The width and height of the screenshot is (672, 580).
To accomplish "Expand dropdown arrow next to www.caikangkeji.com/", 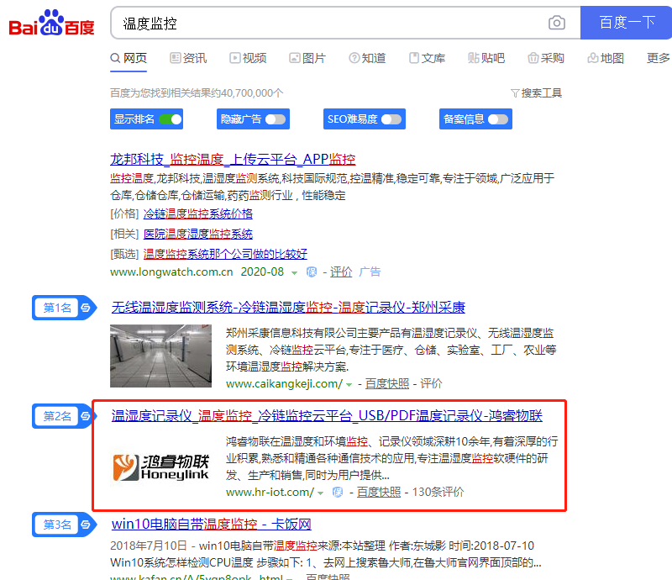I will pyautogui.click(x=349, y=385).
